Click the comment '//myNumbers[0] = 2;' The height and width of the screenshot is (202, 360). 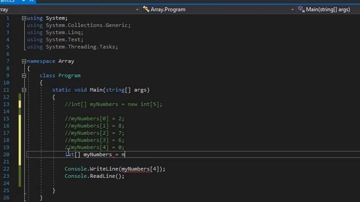(x=94, y=118)
